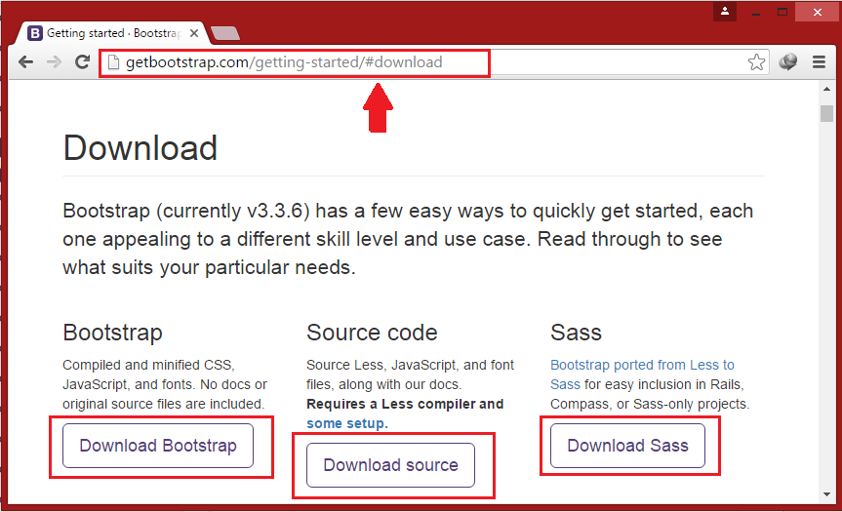Open the 'some setup.' link
Screen dimensions: 842x512
click(347, 423)
